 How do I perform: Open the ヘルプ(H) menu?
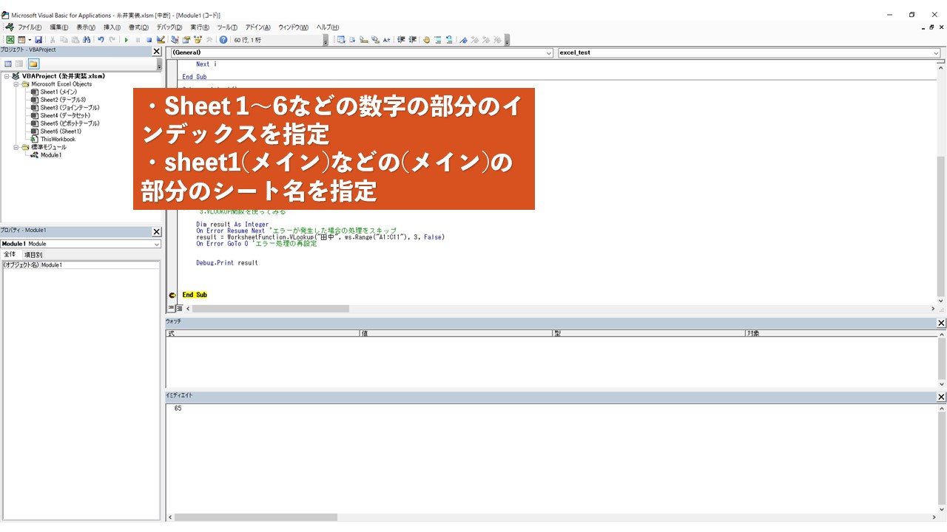327,27
